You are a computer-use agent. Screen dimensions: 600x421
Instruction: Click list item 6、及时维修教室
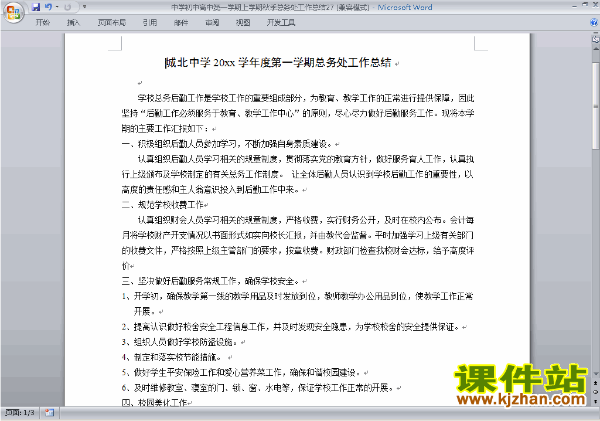coord(258,388)
